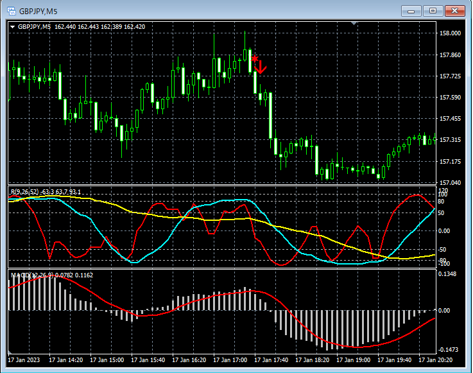This screenshot has width=473, height=373.
Task: Click the '17 Jan 2023' date label
Action: pyautogui.click(x=24, y=360)
